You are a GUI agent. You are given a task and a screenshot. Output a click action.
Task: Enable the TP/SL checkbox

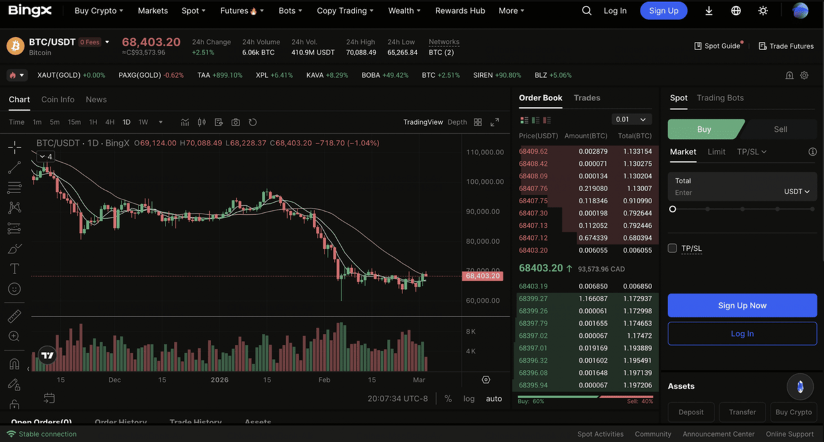(672, 248)
